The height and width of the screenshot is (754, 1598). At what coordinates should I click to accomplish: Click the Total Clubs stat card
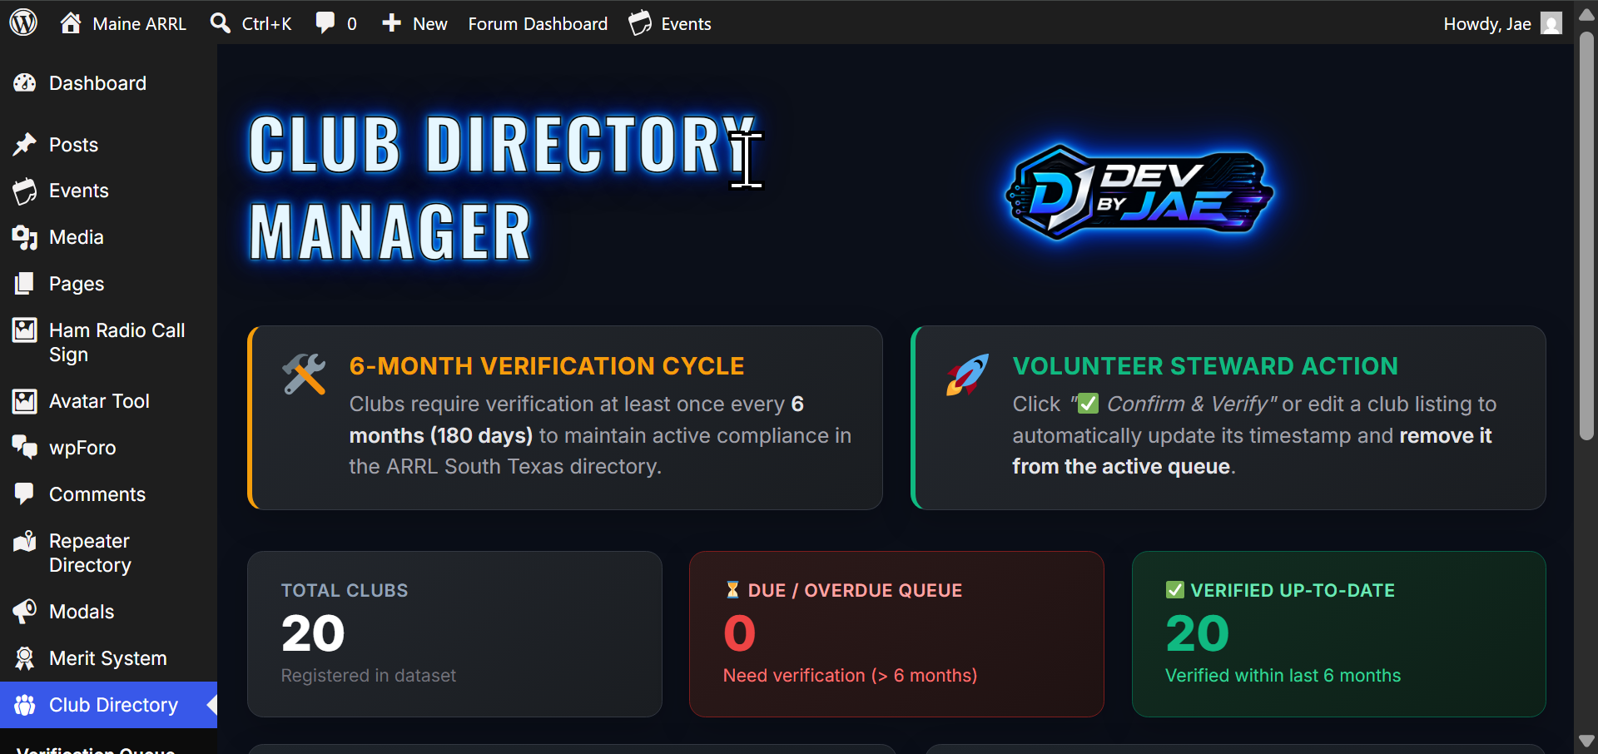tap(454, 633)
